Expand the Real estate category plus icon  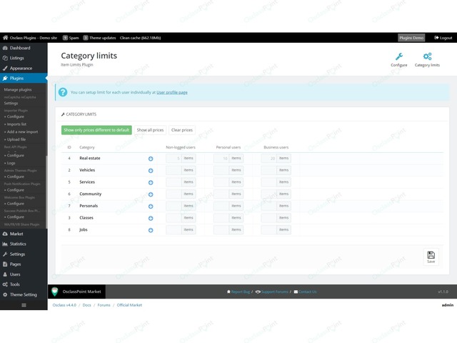tap(151, 159)
